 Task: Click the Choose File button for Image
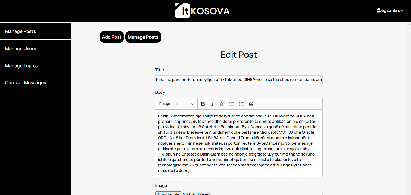168,194
